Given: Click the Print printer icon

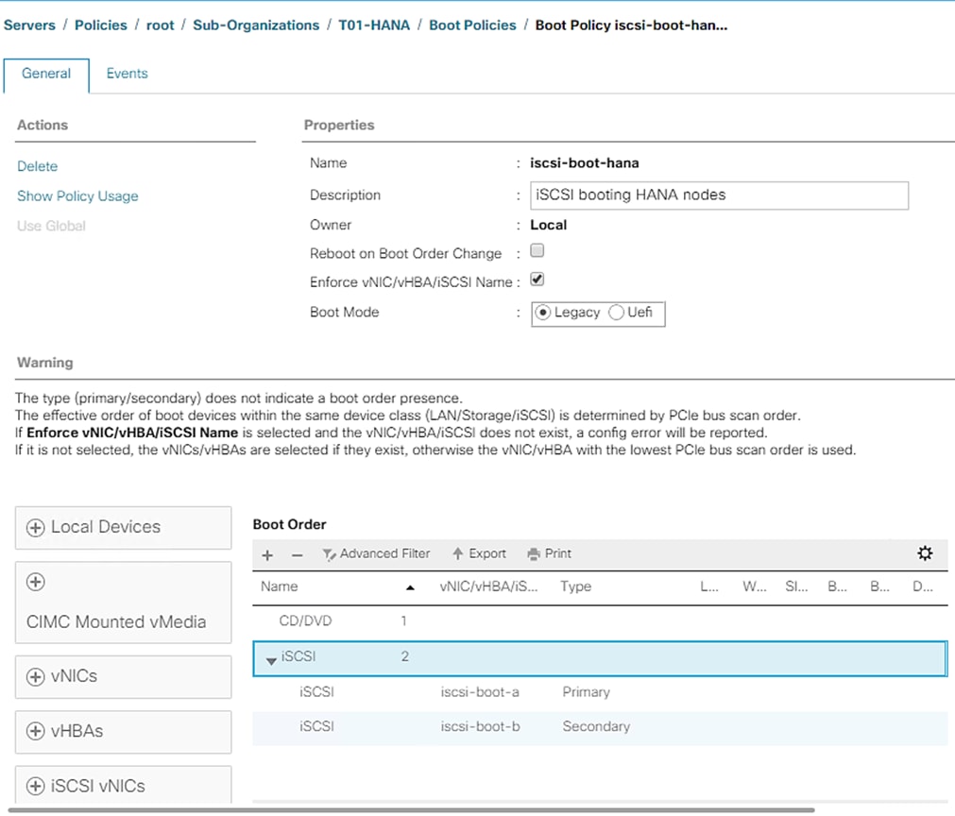Looking at the screenshot, I should click(534, 554).
